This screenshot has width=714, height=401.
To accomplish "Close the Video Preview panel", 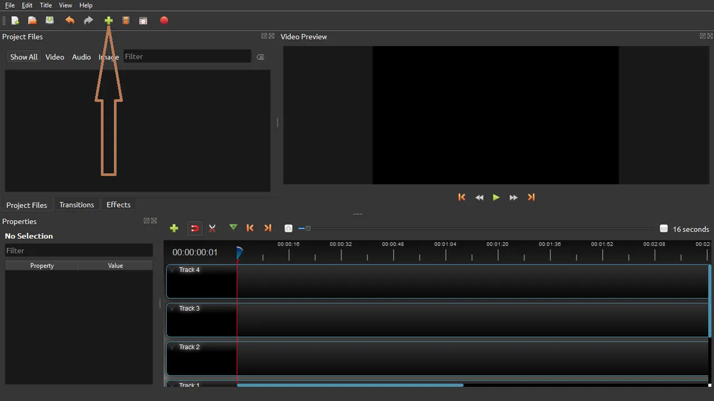I will tap(710, 36).
